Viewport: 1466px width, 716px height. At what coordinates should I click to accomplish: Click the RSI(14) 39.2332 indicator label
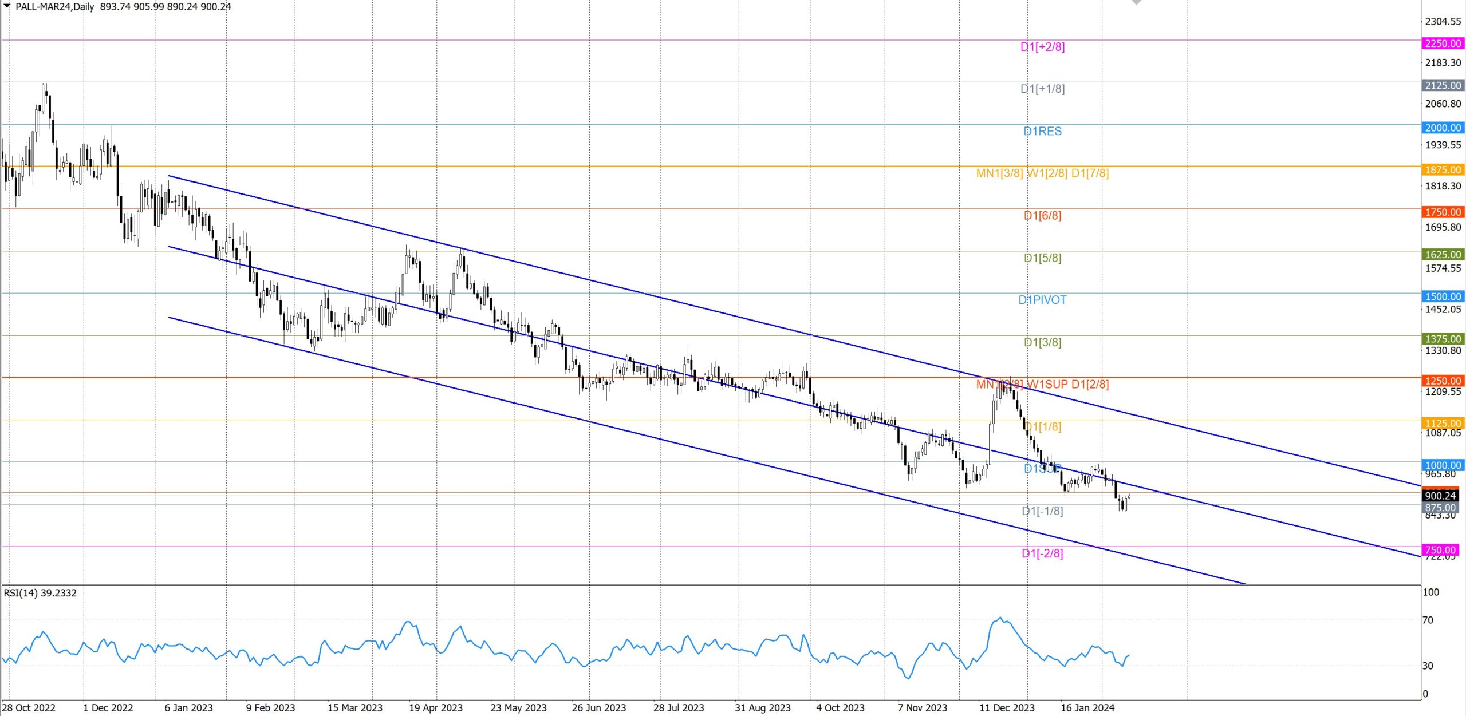click(40, 593)
